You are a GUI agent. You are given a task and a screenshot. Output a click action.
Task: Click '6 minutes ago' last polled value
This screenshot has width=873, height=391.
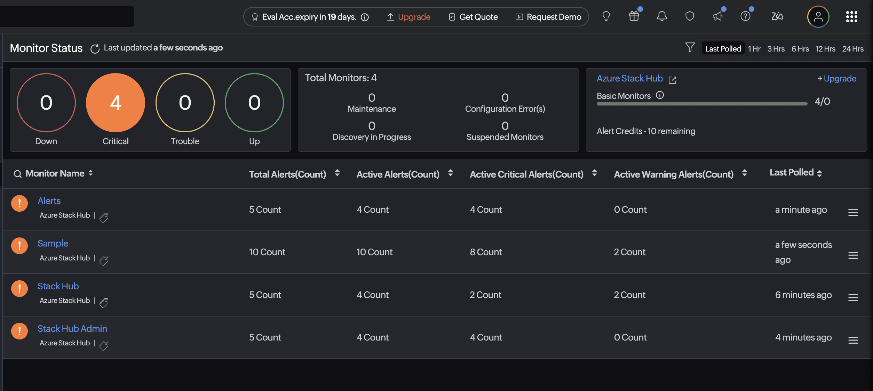803,295
